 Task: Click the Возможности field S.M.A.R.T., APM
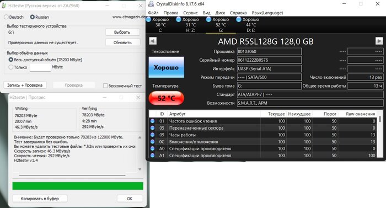[x=310, y=103]
